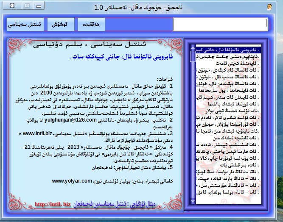Select list row ئات ئۆلسە ئىگىرى قالار

coord(229,117)
